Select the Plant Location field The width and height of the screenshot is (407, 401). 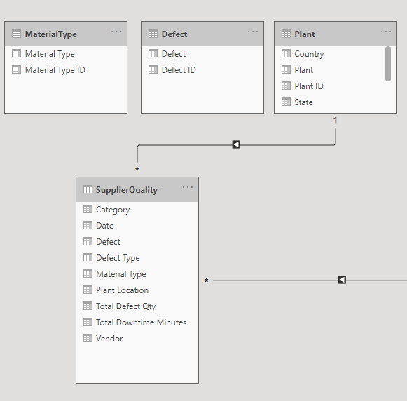(x=137, y=290)
